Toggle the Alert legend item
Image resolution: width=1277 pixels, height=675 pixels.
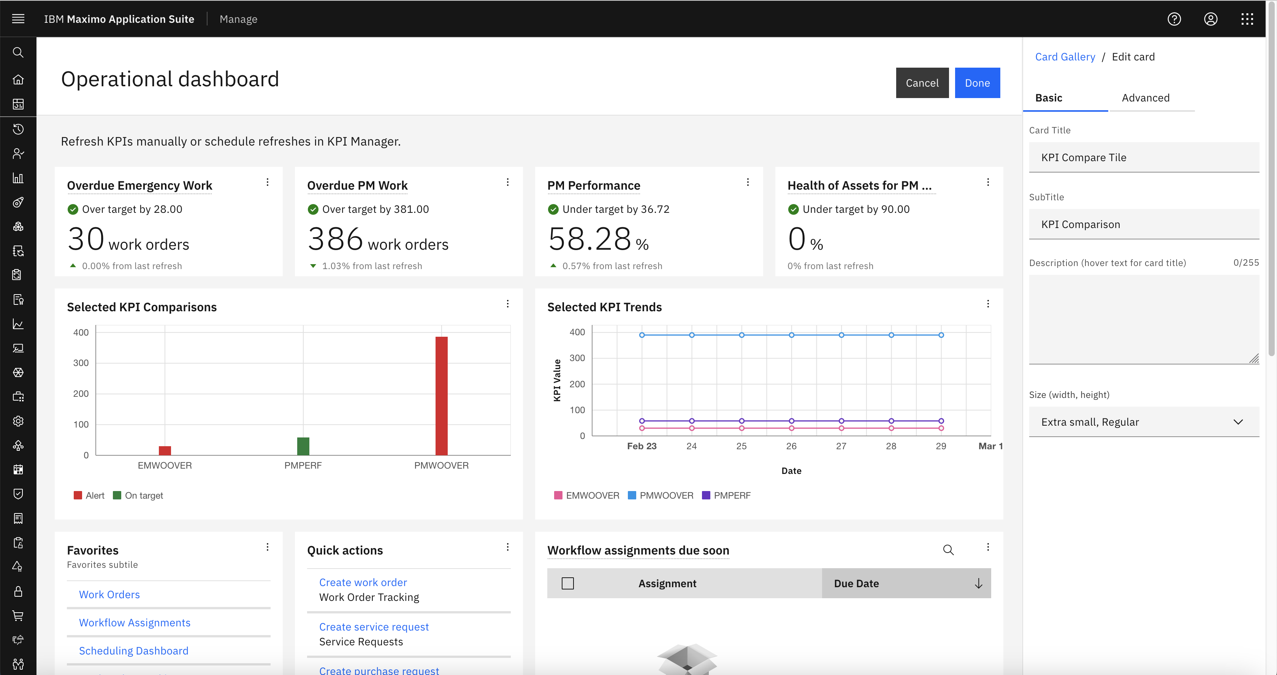tap(89, 496)
